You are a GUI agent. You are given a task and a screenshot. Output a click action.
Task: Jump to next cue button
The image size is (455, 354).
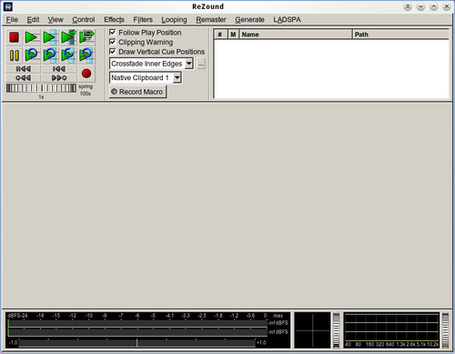[x=59, y=78]
